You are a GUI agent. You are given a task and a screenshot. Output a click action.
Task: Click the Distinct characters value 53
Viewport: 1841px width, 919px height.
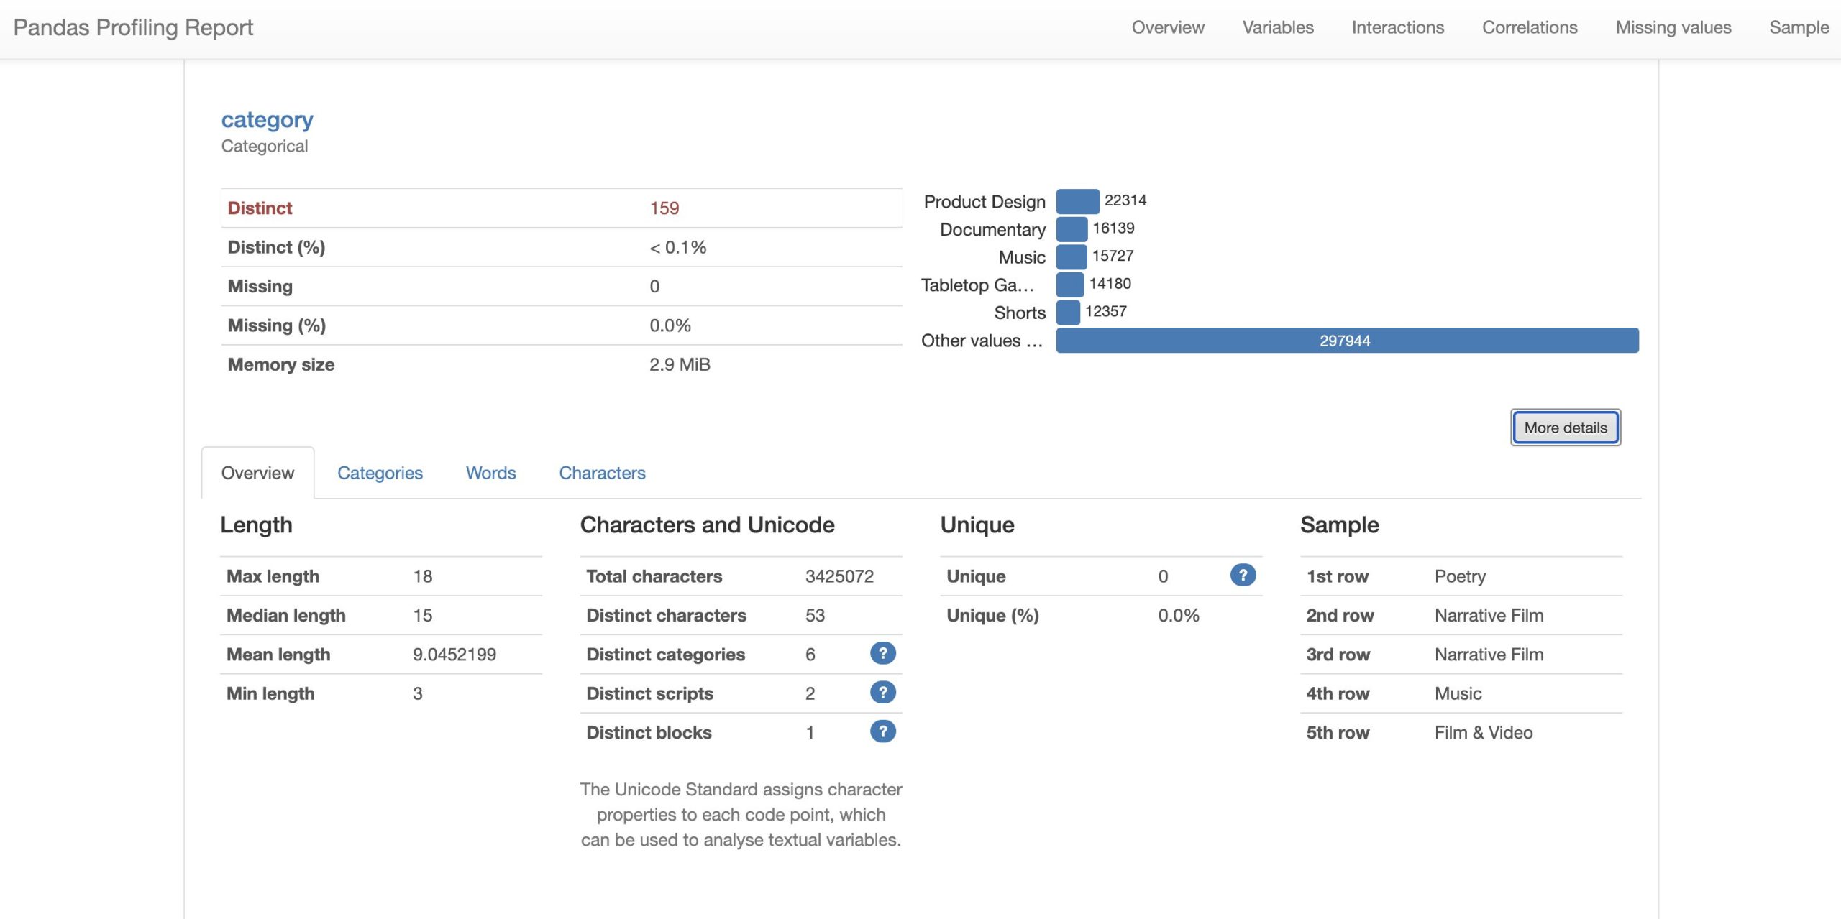(815, 615)
